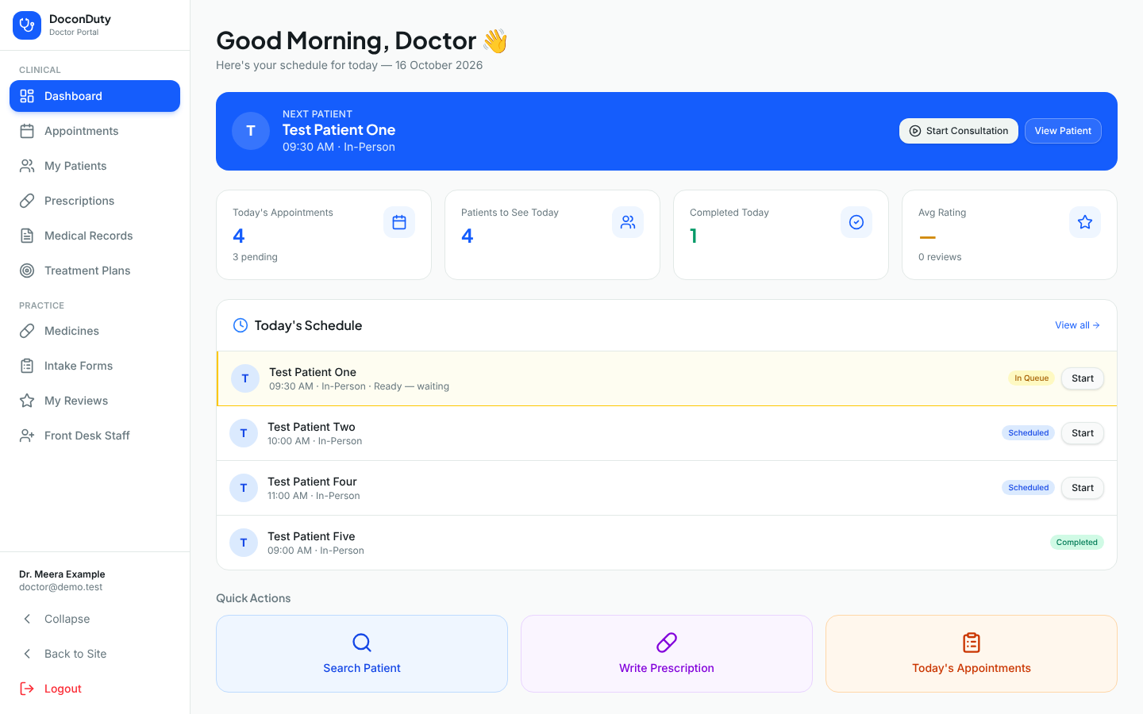This screenshot has height=714, width=1143.
Task: Click the checkmark icon in Completed Today card
Action: click(x=856, y=222)
